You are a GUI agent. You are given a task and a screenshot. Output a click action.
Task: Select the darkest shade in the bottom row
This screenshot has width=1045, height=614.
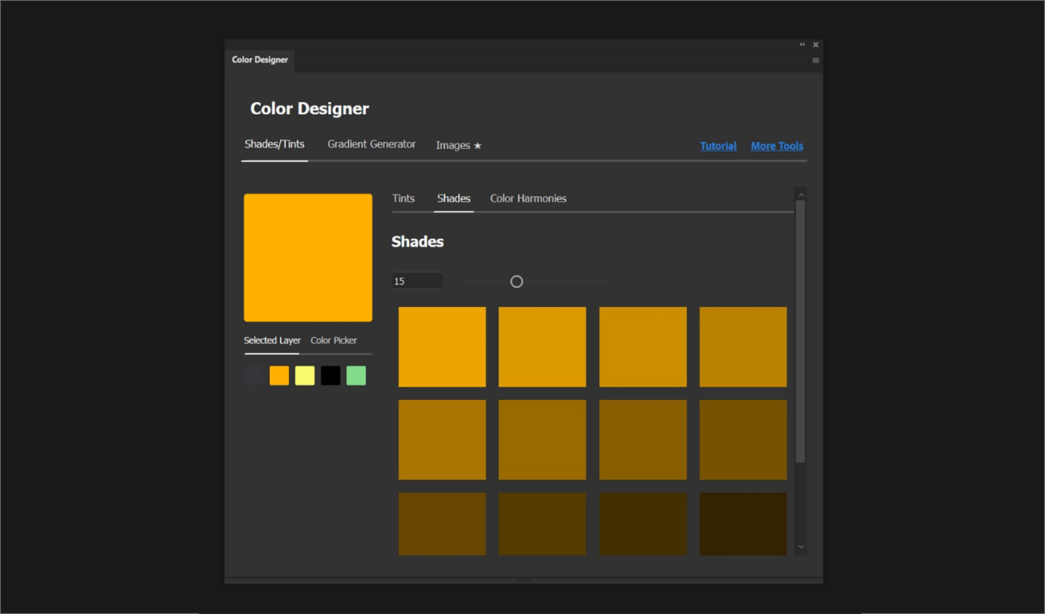tap(743, 524)
